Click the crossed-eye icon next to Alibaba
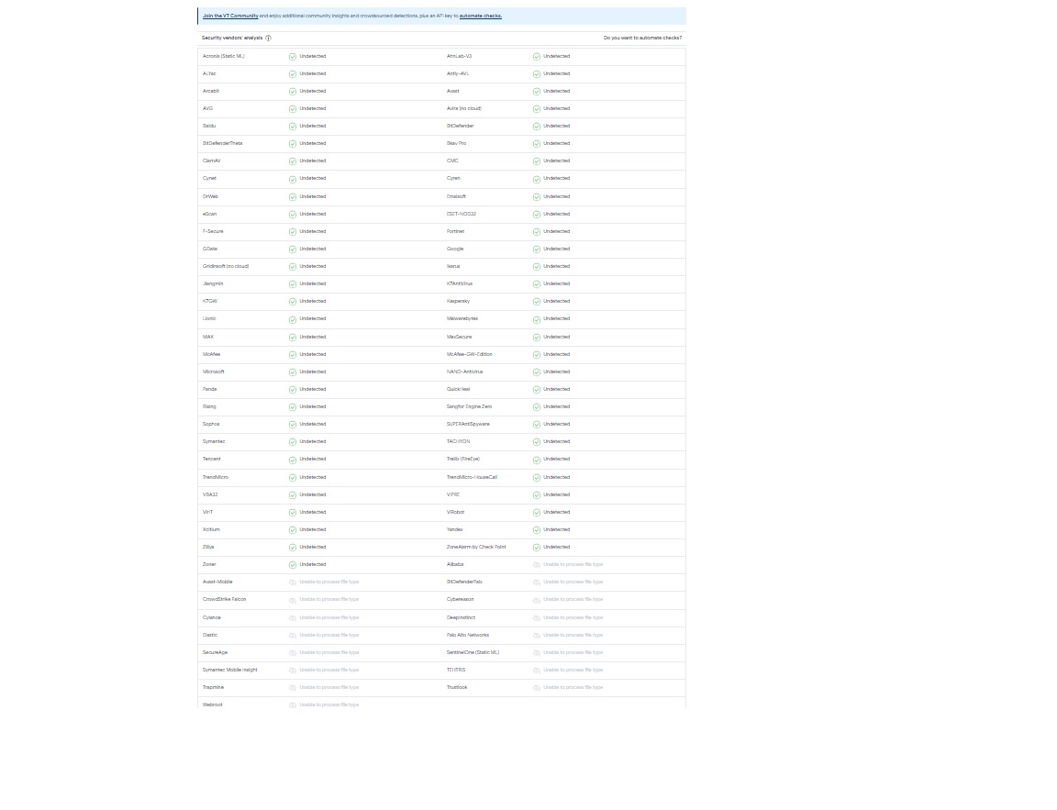The image size is (1057, 810). click(537, 565)
